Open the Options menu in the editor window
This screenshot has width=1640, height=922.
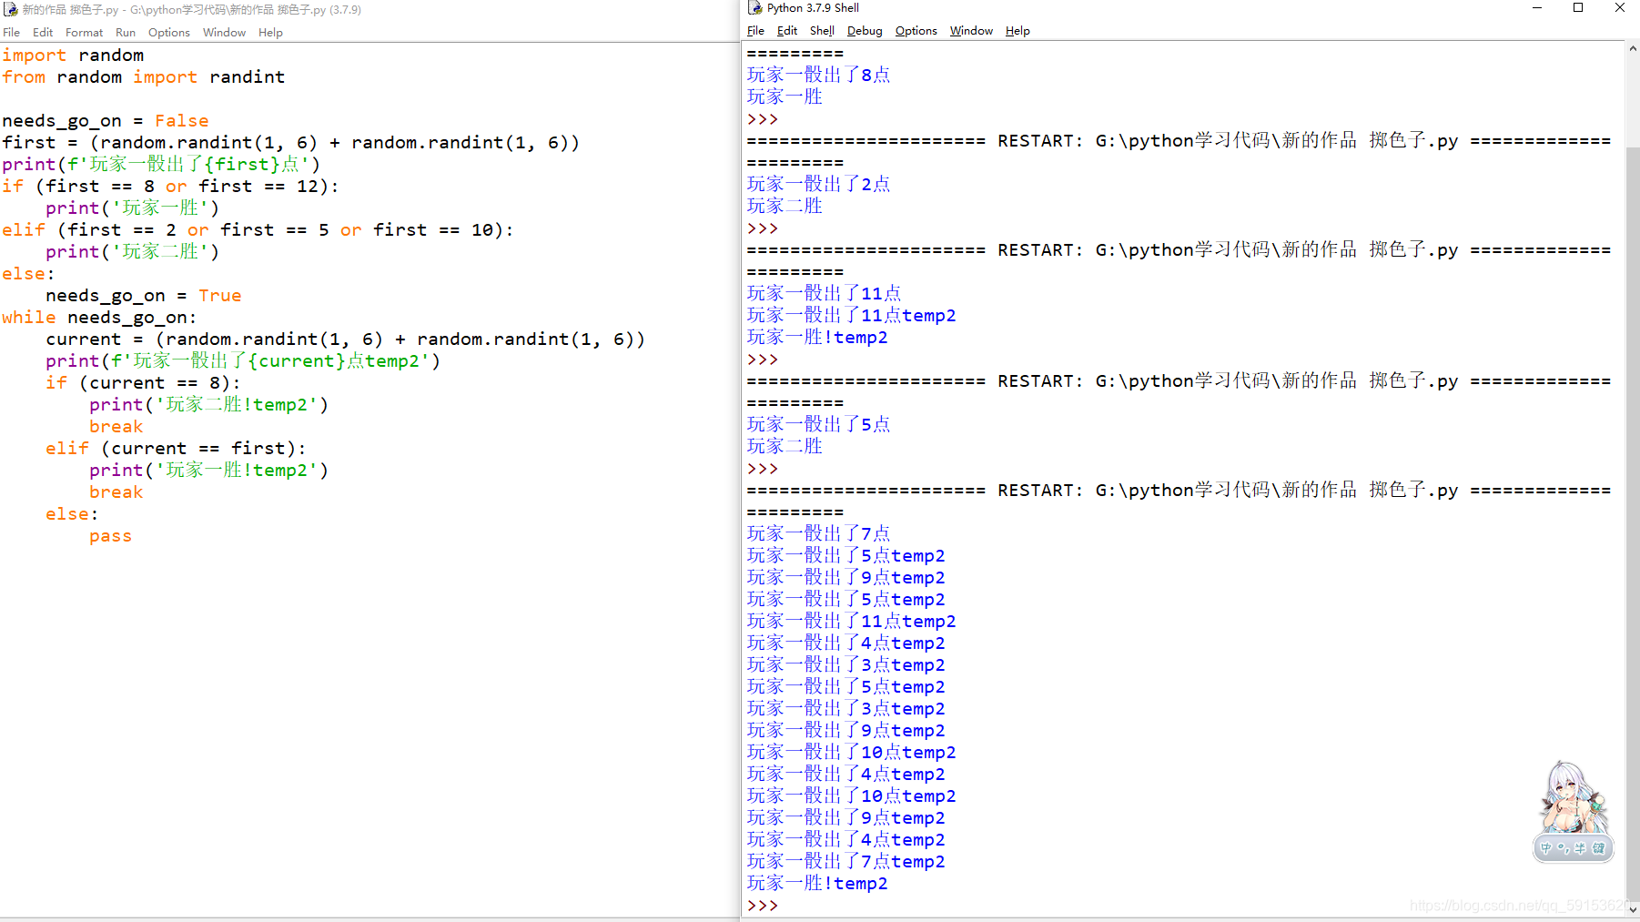[x=168, y=32]
